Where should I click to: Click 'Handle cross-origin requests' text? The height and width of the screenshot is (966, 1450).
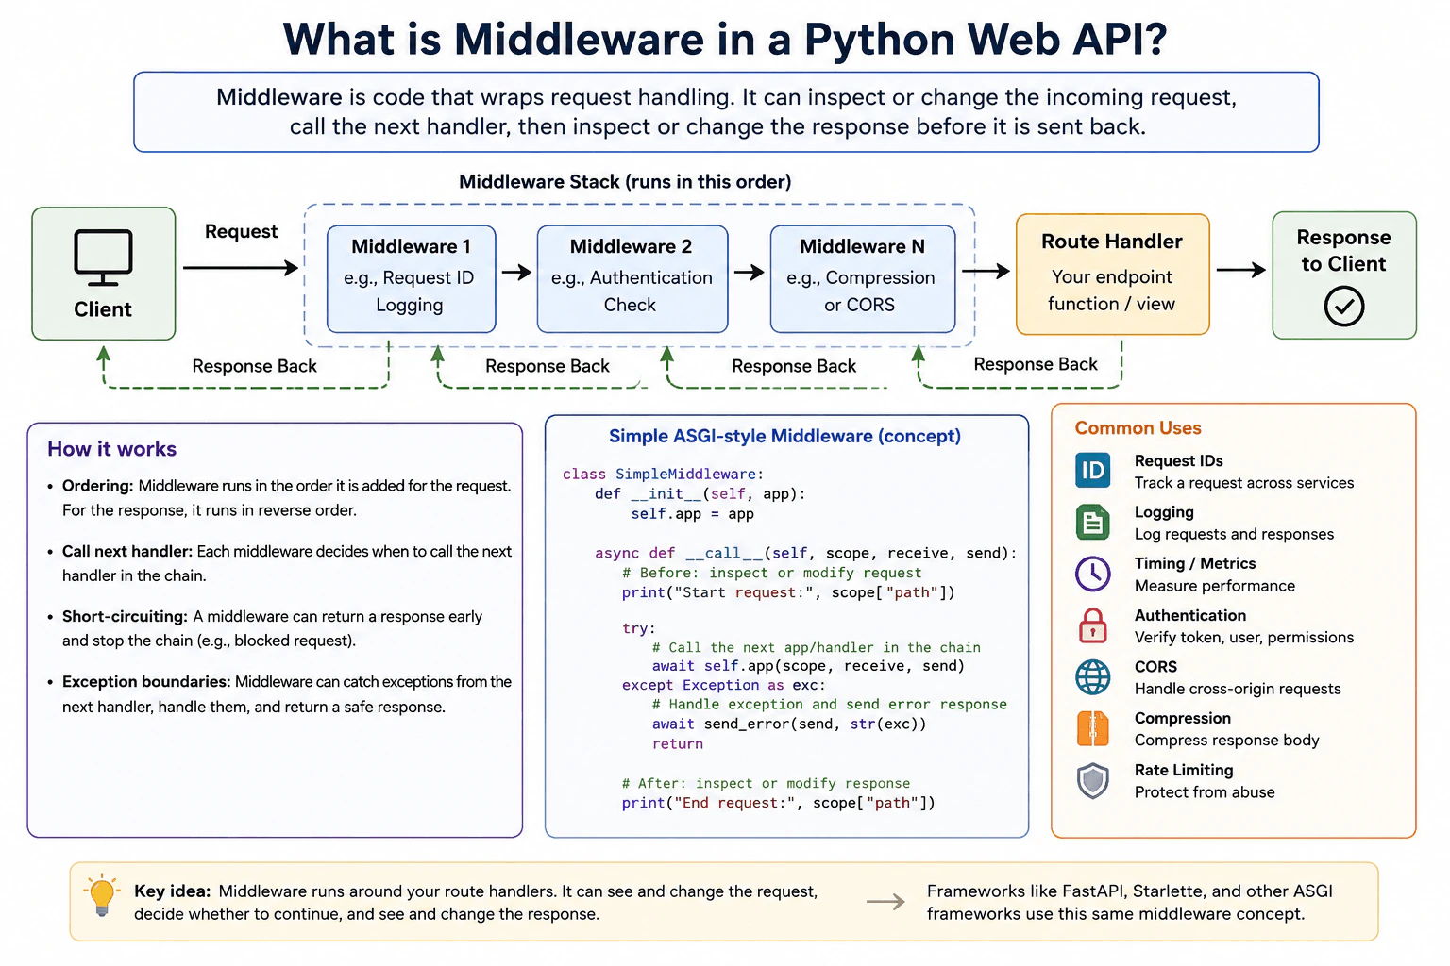click(x=1237, y=689)
